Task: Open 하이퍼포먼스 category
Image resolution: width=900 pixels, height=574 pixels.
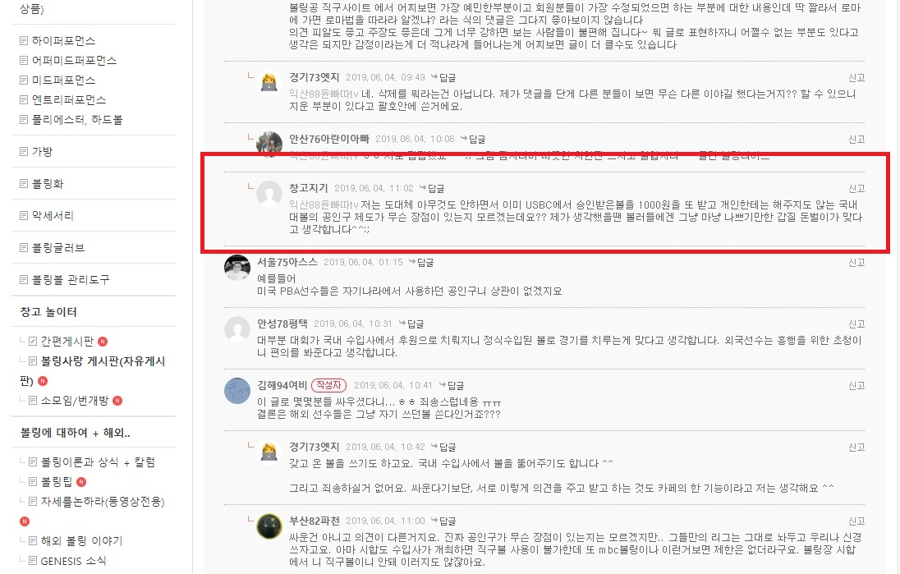Action: (63, 41)
